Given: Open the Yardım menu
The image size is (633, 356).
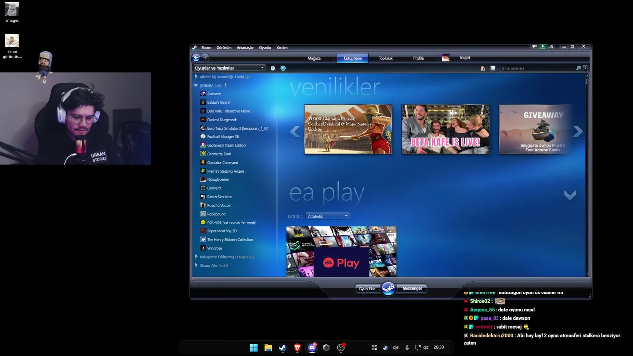Looking at the screenshot, I should pos(282,48).
